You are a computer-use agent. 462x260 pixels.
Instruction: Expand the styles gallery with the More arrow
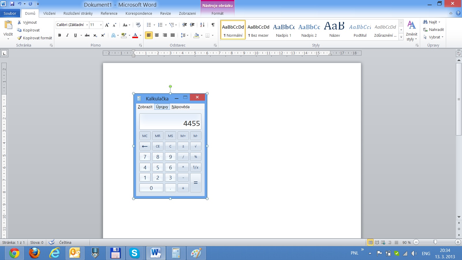coord(401,37)
